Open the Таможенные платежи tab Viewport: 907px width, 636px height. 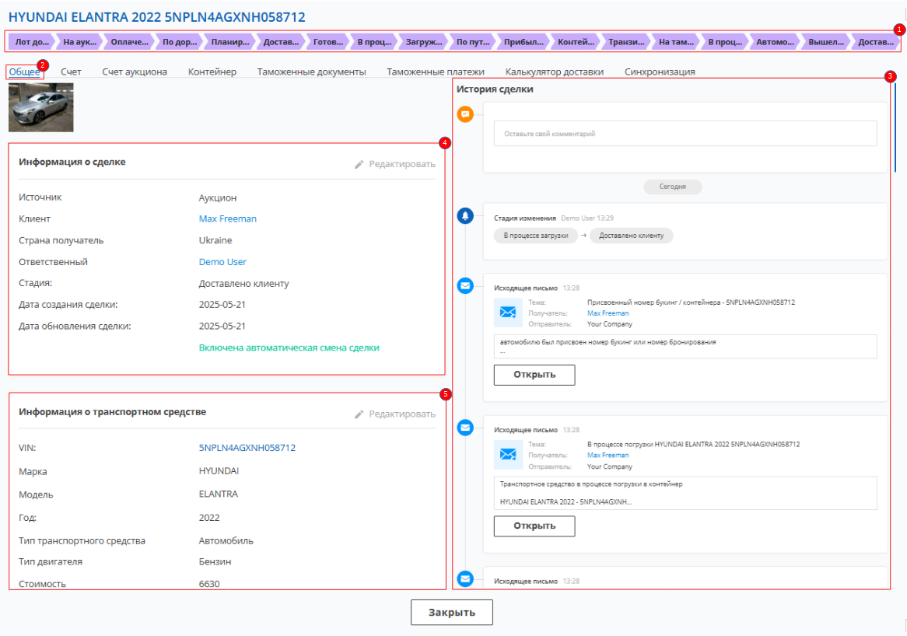[436, 72]
